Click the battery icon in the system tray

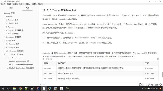(x=148, y=89)
